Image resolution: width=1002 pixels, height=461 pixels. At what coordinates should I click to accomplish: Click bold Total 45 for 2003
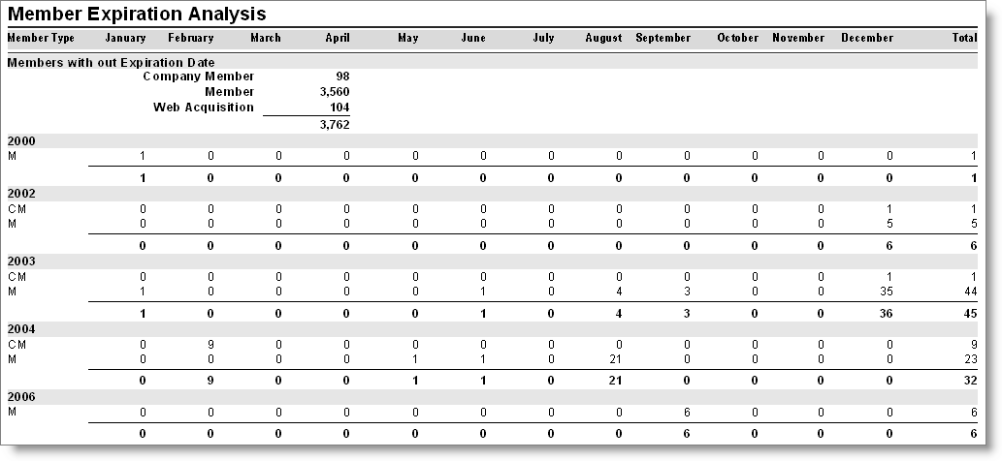[971, 314]
